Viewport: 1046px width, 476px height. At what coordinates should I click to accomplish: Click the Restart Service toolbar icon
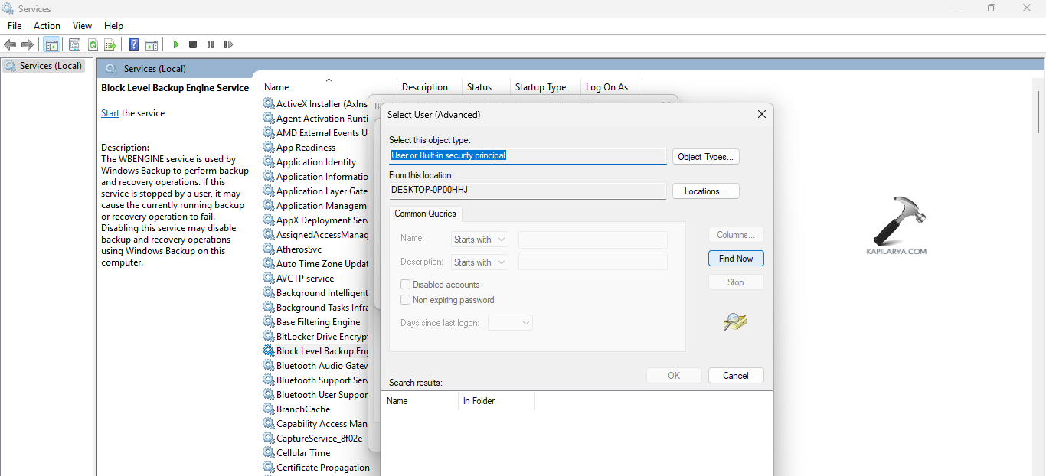[228, 45]
